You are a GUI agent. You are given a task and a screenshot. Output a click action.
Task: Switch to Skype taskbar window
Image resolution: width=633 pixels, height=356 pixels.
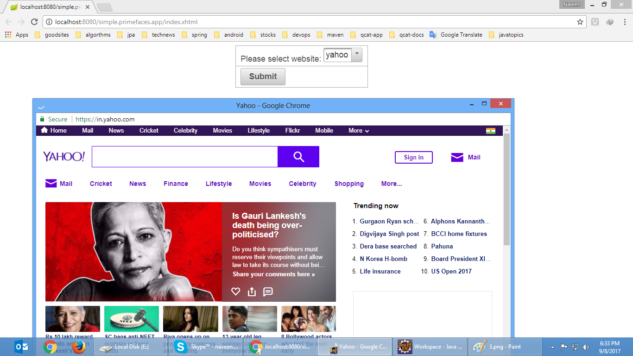point(205,347)
